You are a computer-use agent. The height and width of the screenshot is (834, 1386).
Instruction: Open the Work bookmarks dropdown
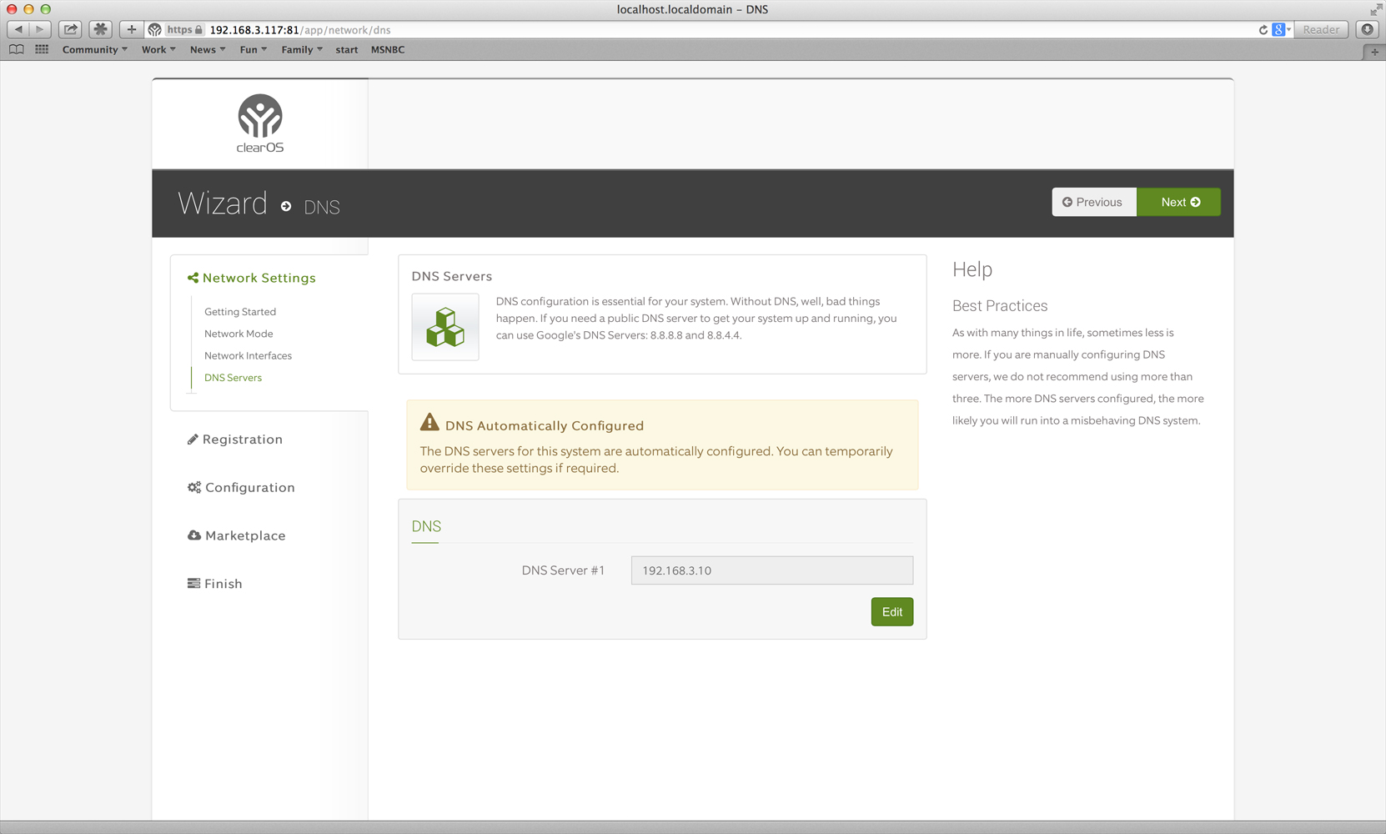click(158, 50)
